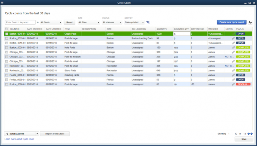Click the sort order icon beside Date updated
This screenshot has height=146, width=257.
148,22
